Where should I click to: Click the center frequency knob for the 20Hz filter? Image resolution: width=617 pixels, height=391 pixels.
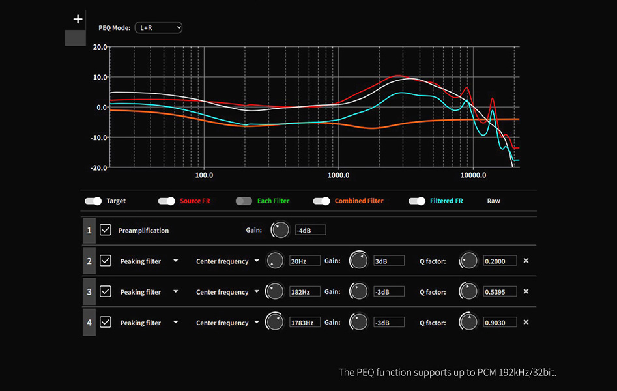274,260
